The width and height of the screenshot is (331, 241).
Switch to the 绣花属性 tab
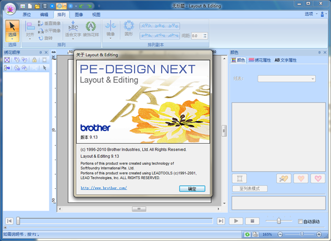pyautogui.click(x=260, y=60)
